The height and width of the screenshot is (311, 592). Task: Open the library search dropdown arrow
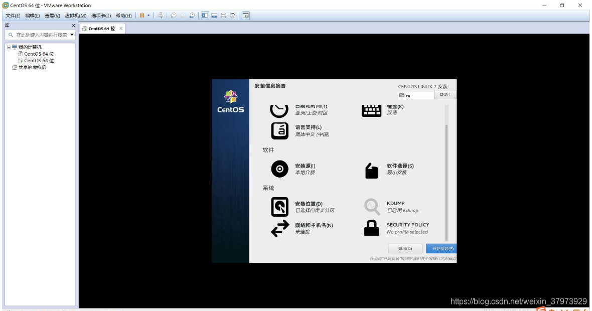(72, 35)
